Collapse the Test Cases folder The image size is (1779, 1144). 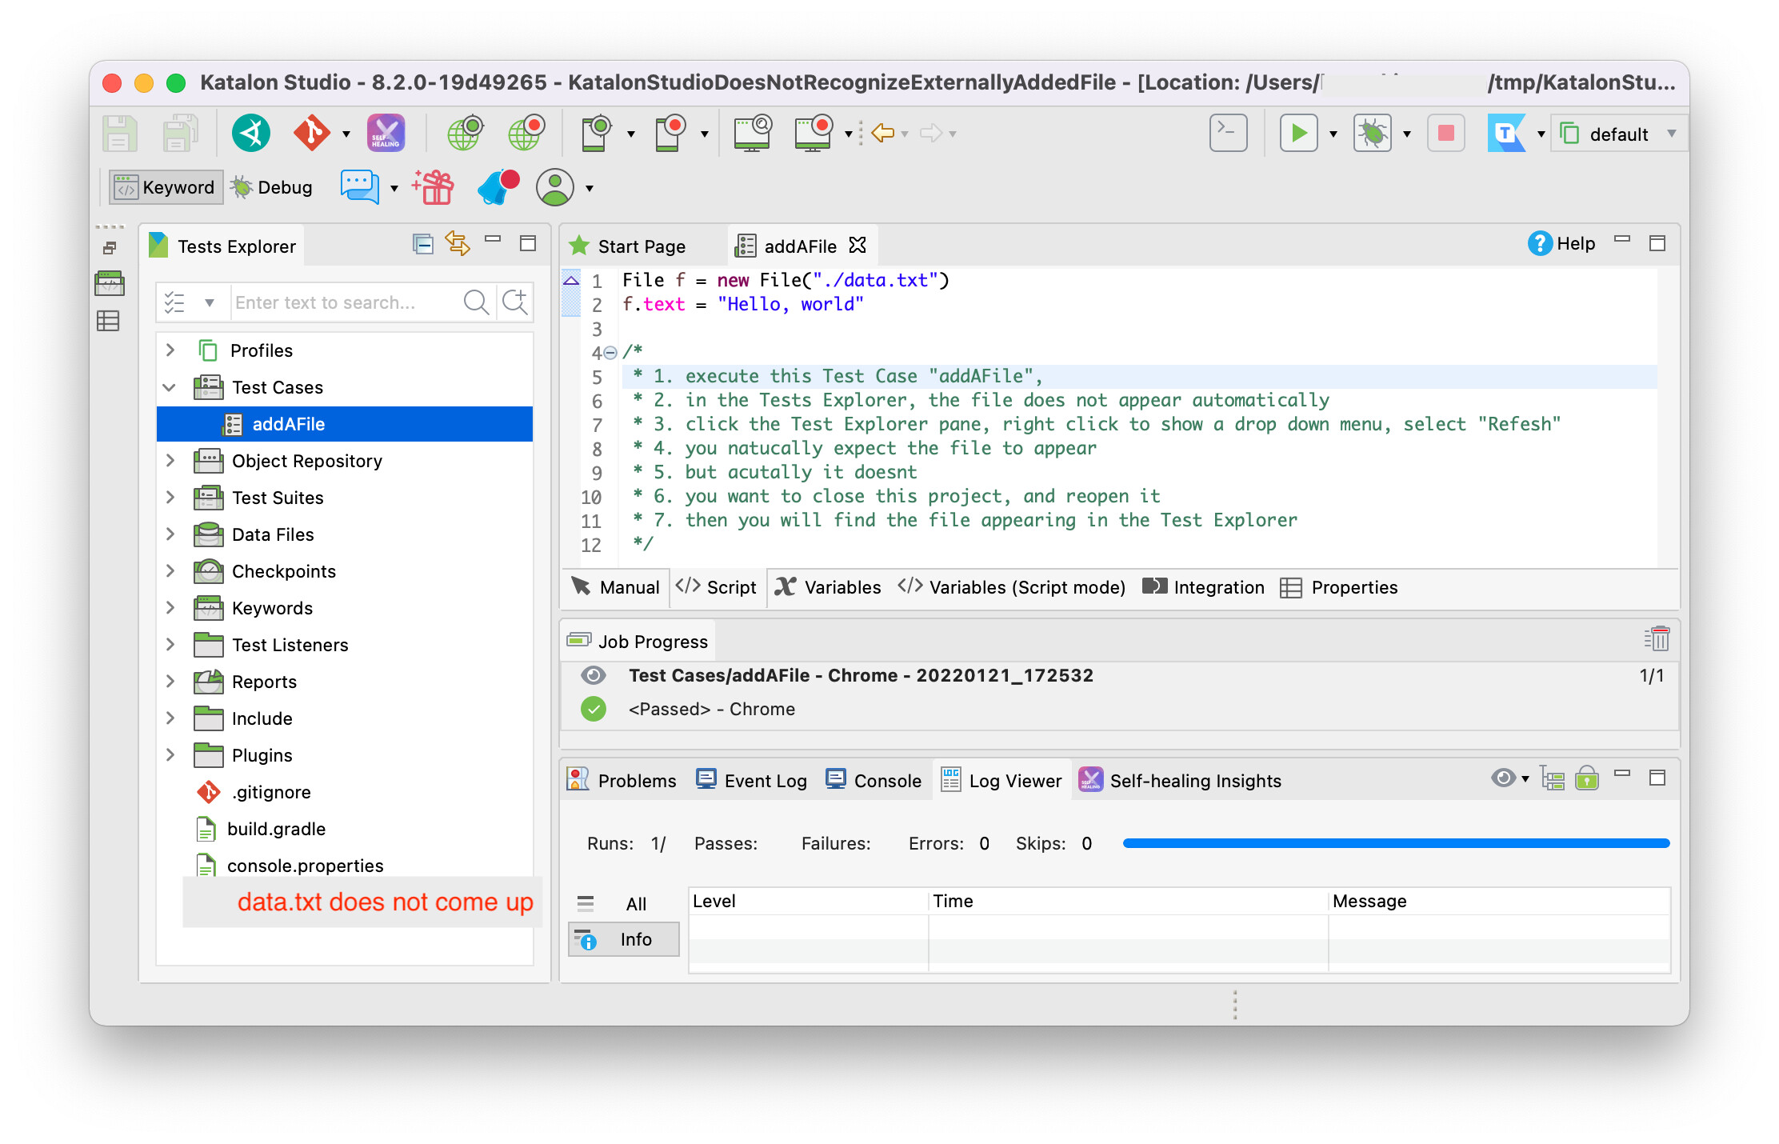click(170, 387)
